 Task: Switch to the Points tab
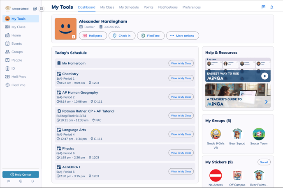coord(148,7)
